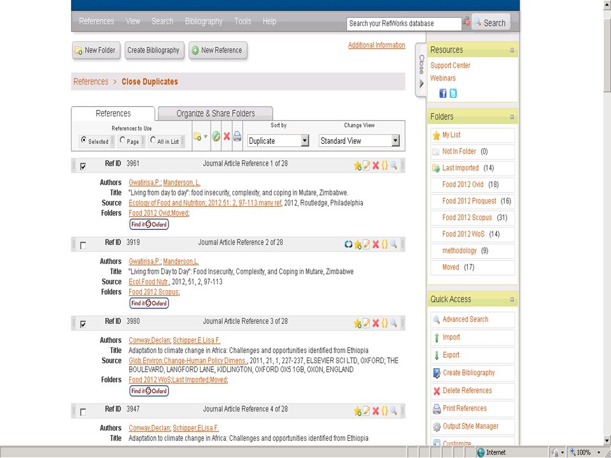Click the blue circular arrows icon on Ref 3919

pos(349,244)
